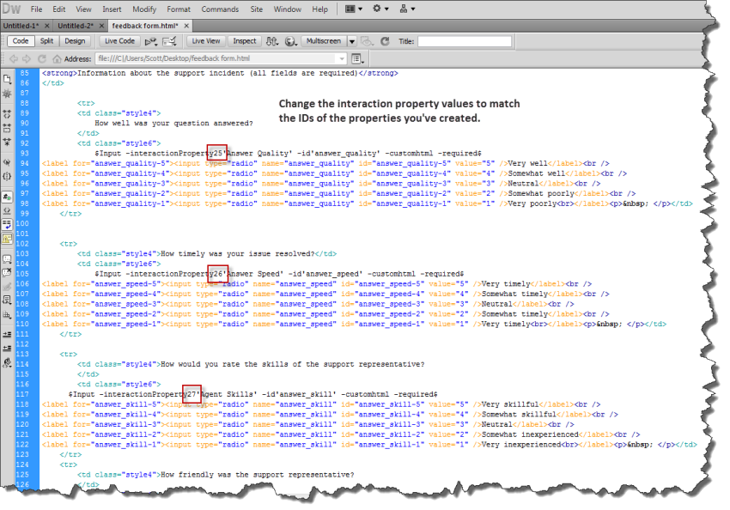Select the feedback form.html tab
The width and height of the screenshot is (730, 510).
tap(145, 26)
